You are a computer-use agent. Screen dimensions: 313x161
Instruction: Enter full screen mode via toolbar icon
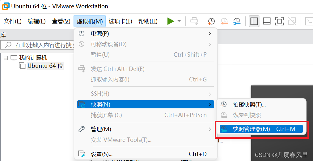(279, 21)
